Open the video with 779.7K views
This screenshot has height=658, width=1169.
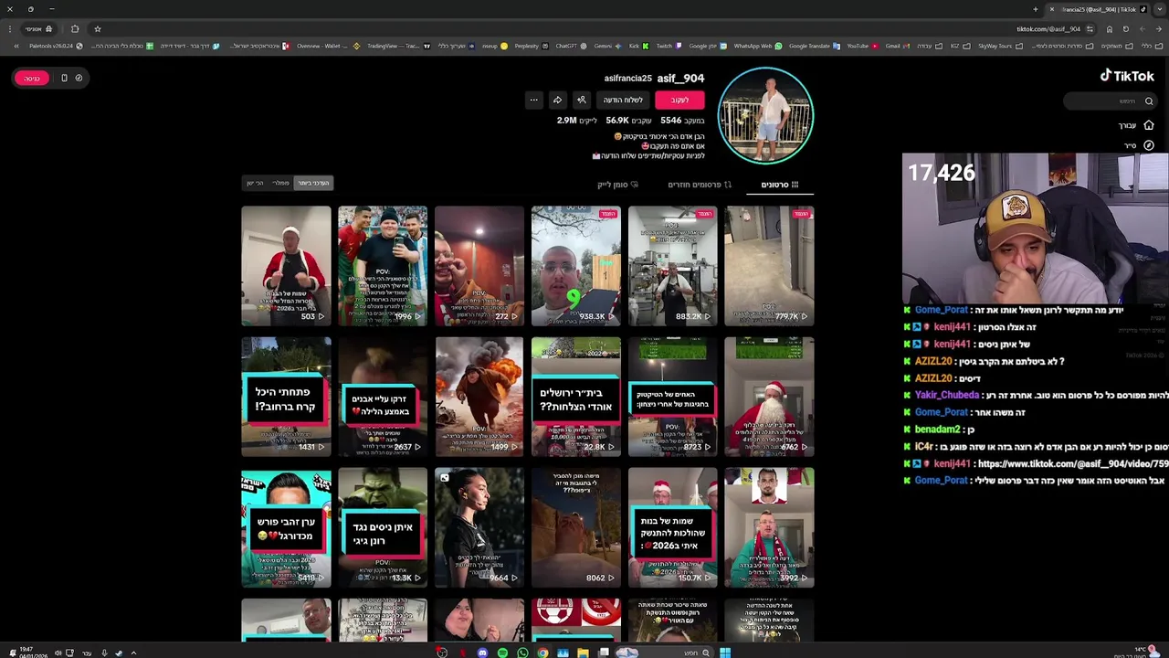pos(769,266)
